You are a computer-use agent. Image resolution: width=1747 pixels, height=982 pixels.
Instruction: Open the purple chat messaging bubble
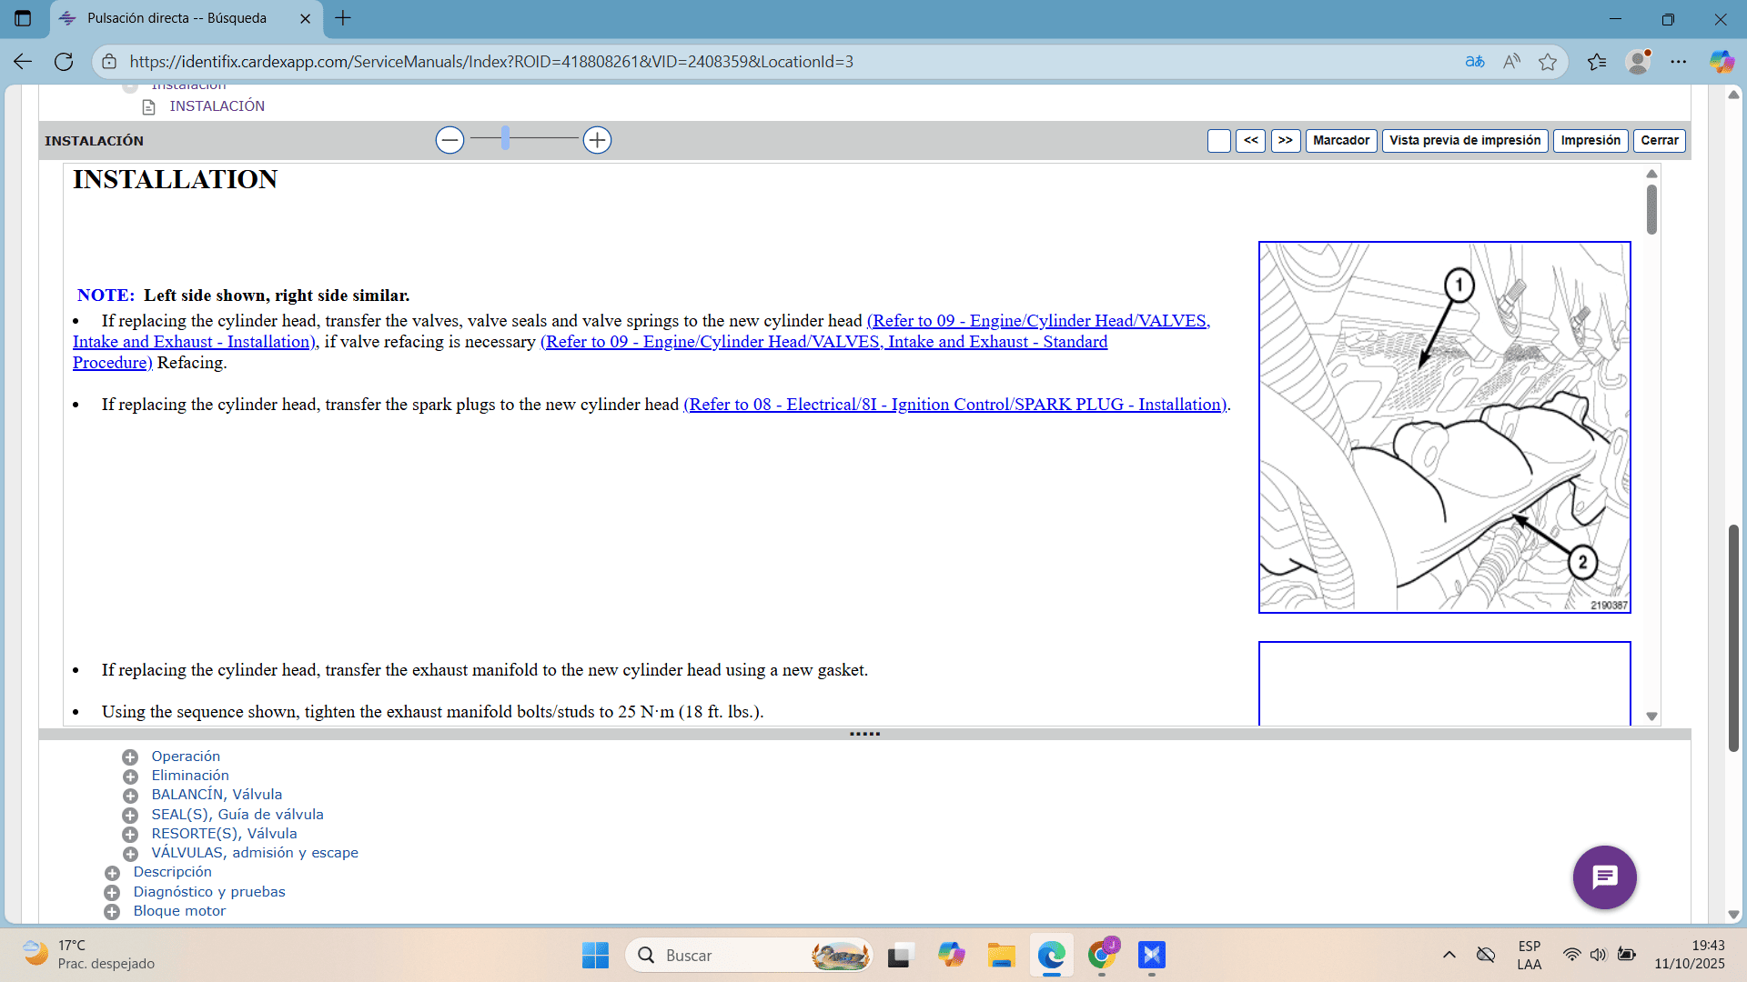(1604, 877)
